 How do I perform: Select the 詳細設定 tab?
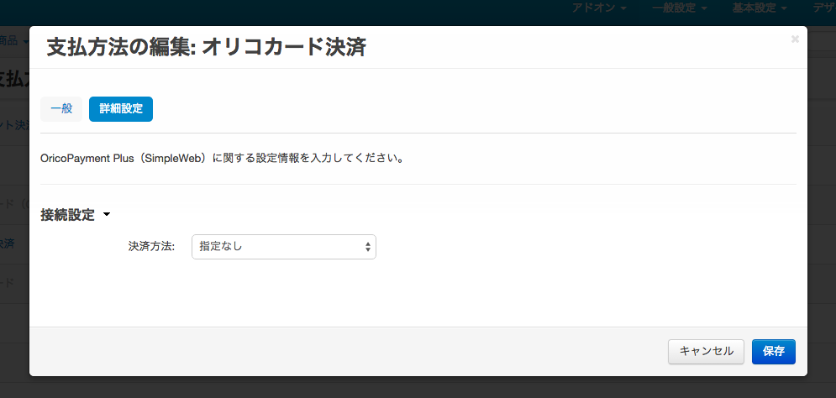[121, 109]
